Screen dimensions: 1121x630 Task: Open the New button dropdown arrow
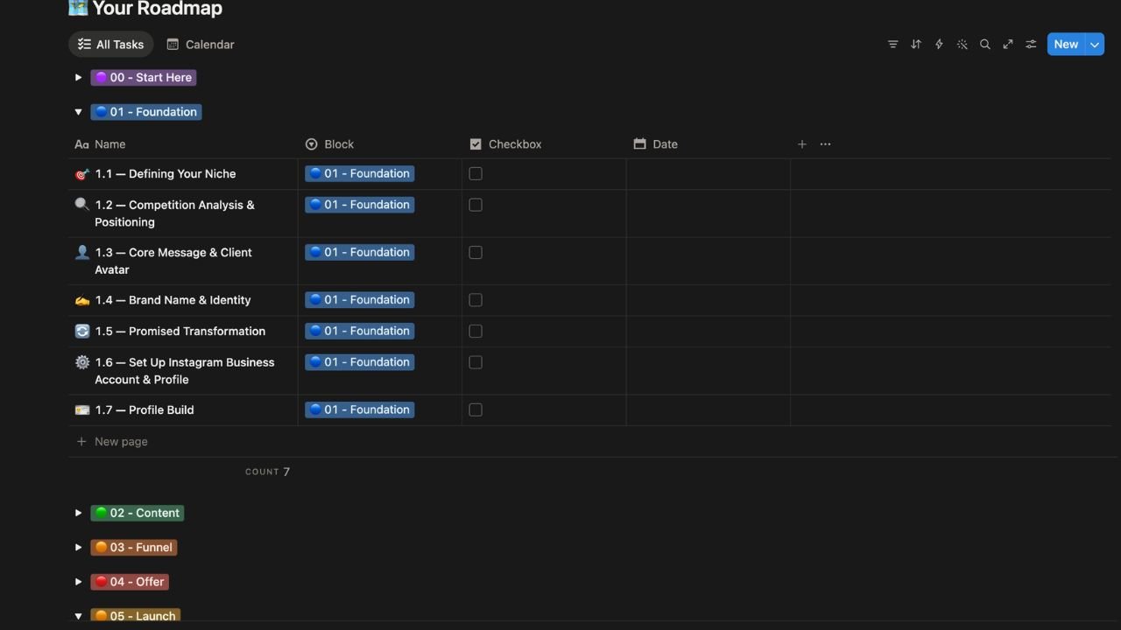(1095, 45)
